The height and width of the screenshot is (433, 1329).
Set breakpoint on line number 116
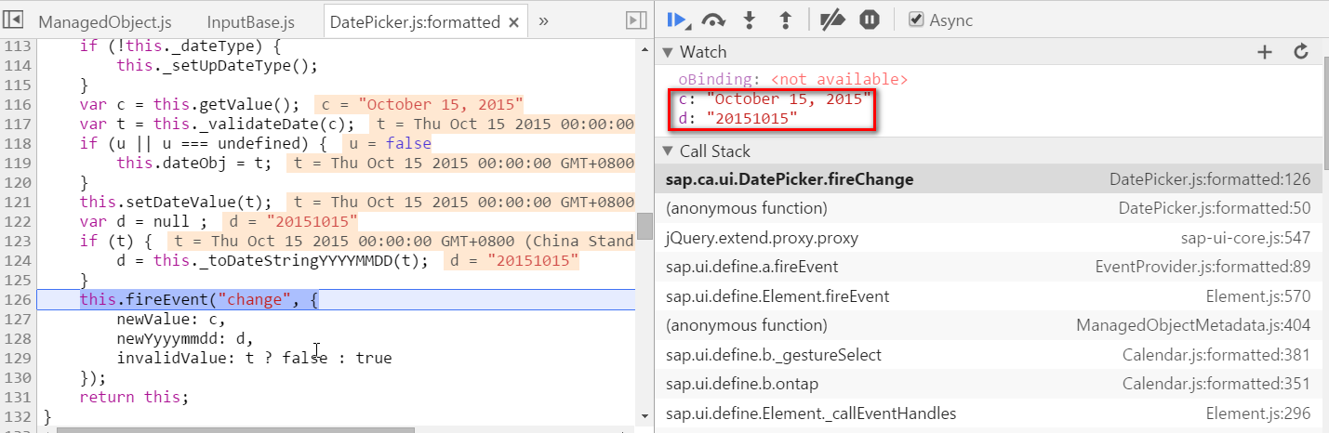pyautogui.click(x=16, y=104)
